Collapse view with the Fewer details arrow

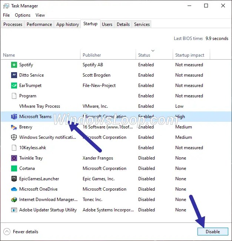[7, 231]
